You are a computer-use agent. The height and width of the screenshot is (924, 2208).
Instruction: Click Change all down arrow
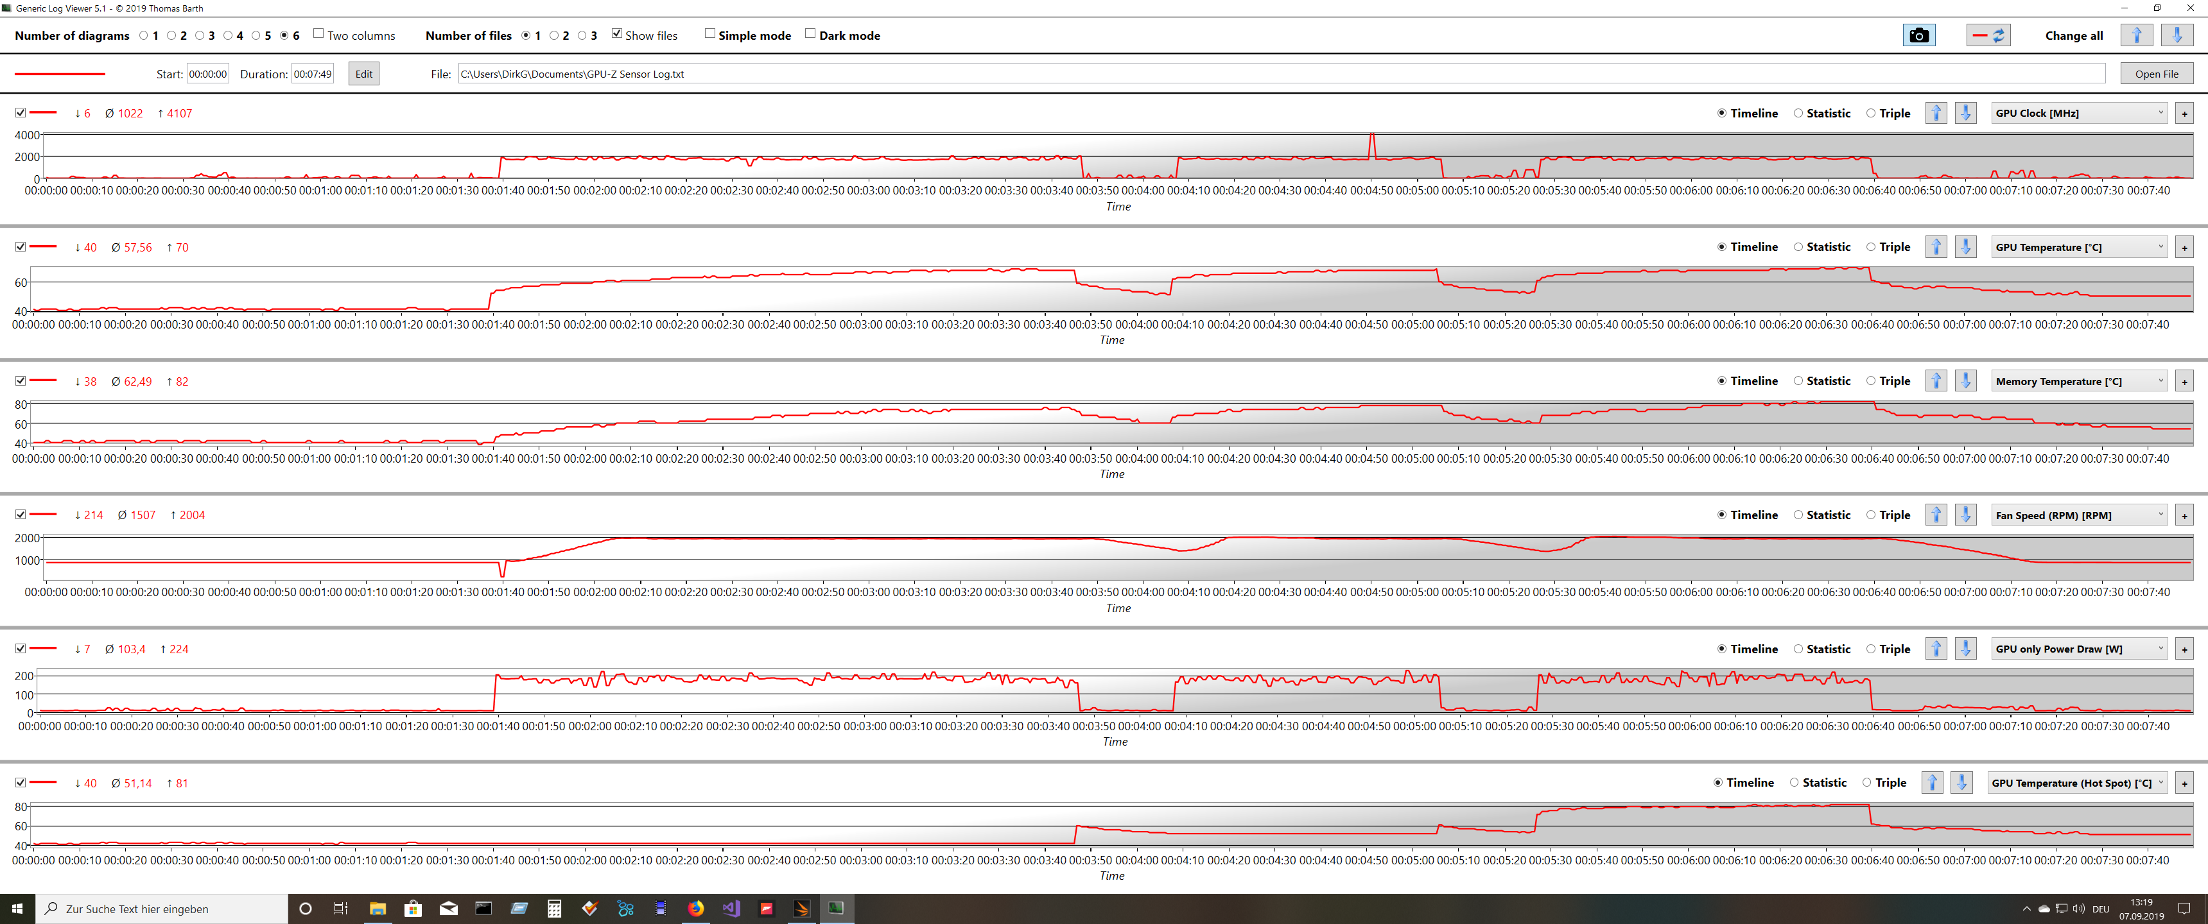pos(2177,35)
